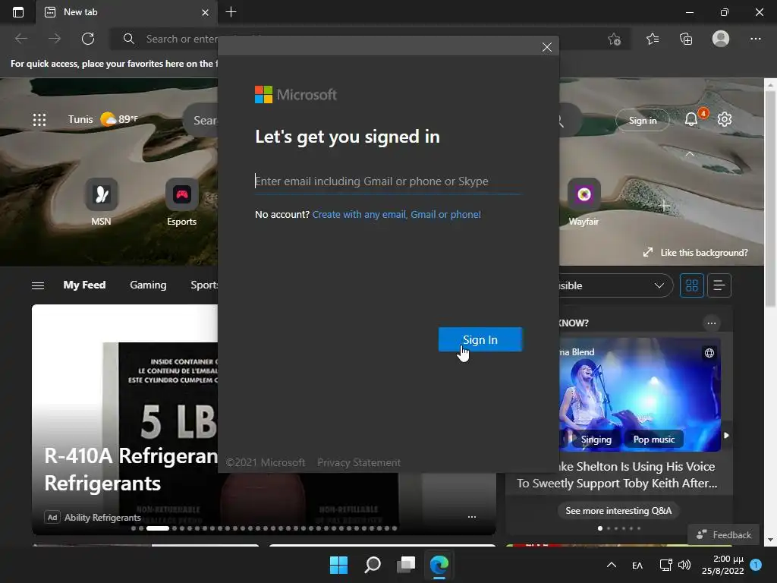Open the Esports quick link tile

pos(182,203)
